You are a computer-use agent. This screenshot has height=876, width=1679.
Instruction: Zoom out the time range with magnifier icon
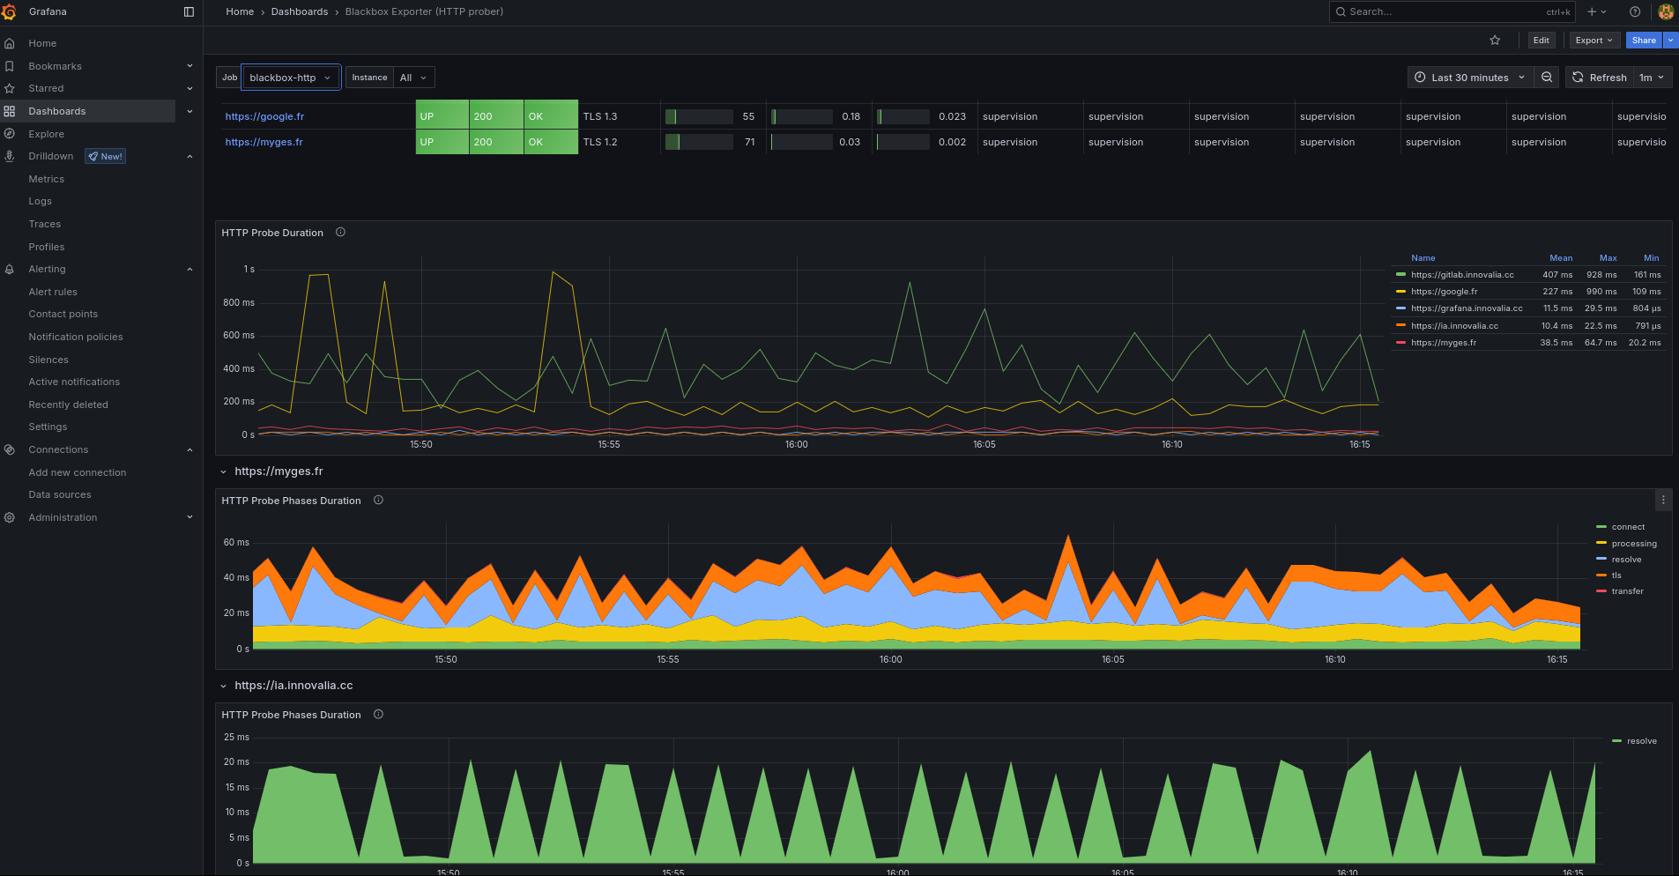click(x=1547, y=77)
